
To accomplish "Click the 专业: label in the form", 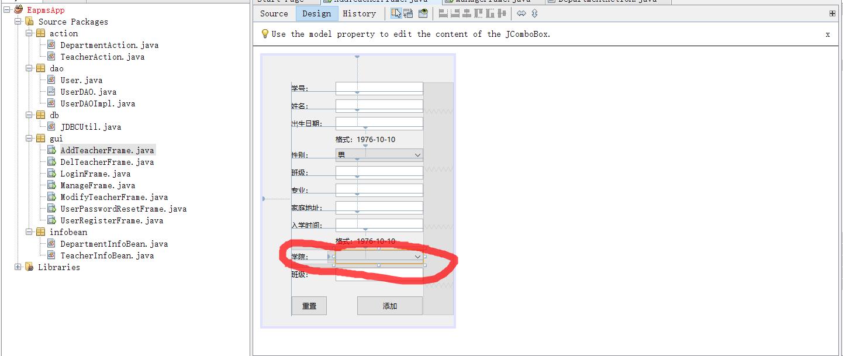I will pos(300,190).
